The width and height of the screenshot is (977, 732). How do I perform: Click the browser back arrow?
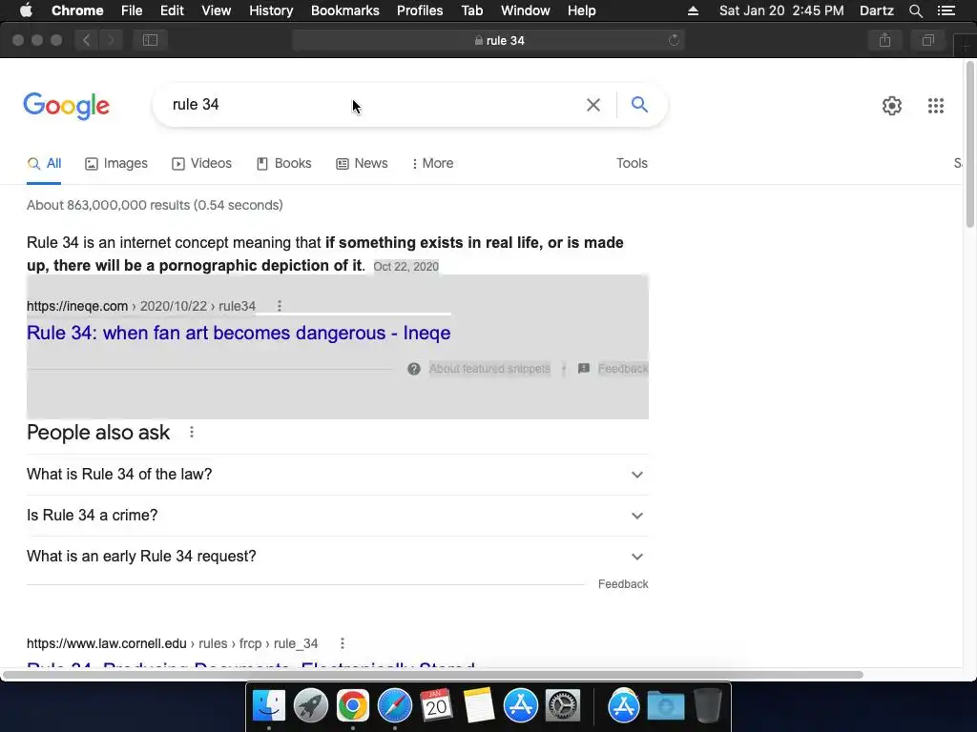87,40
